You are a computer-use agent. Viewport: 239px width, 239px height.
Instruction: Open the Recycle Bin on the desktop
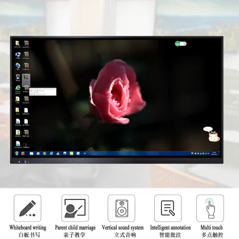click(18, 77)
